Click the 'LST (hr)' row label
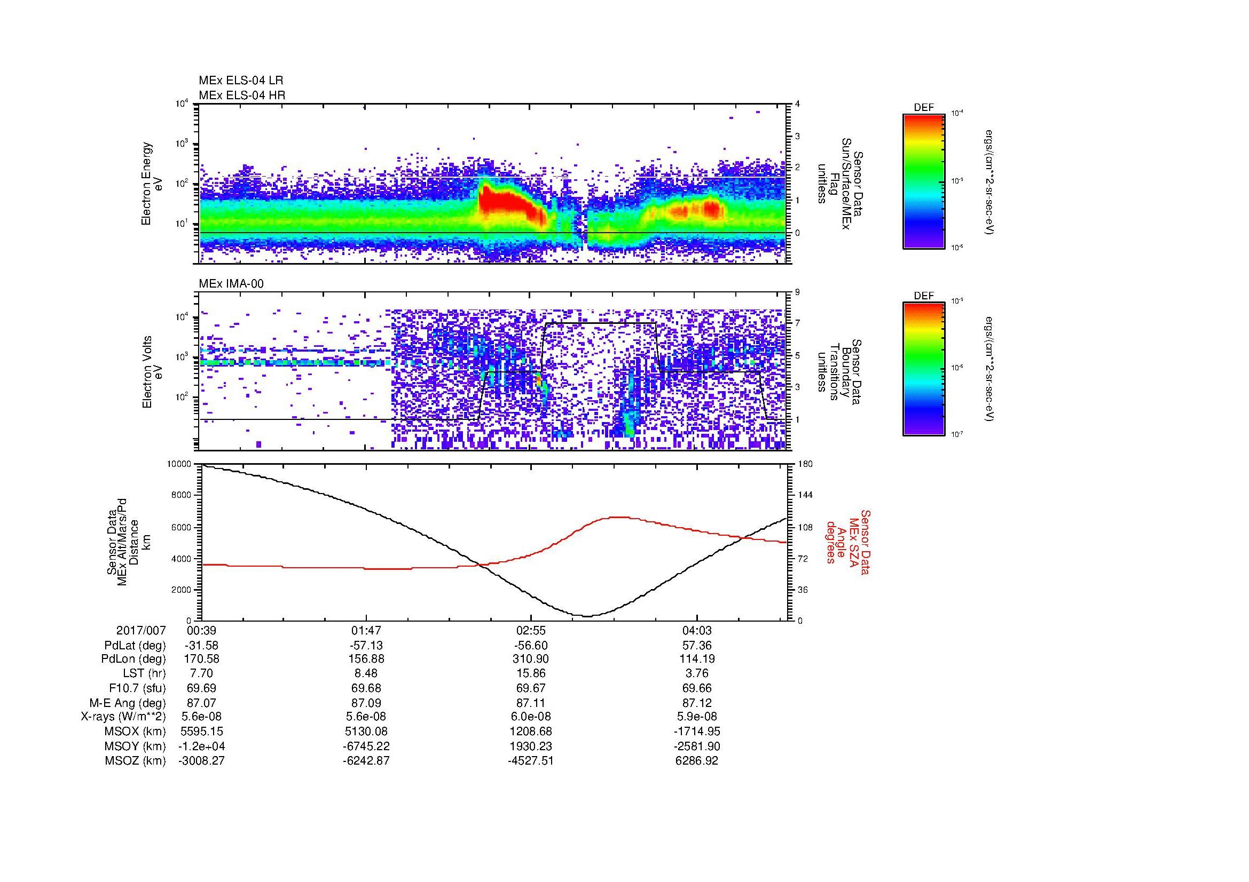Image resolution: width=1249 pixels, height=882 pixels. (144, 674)
